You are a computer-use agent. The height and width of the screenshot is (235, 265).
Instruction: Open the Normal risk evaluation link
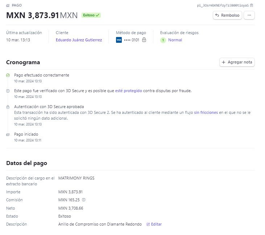(x=175, y=40)
